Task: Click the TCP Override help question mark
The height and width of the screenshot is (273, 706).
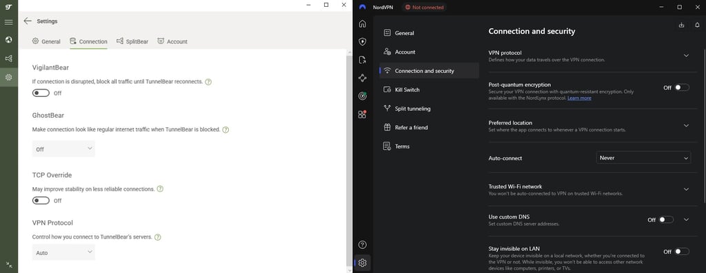Action: tap(160, 189)
